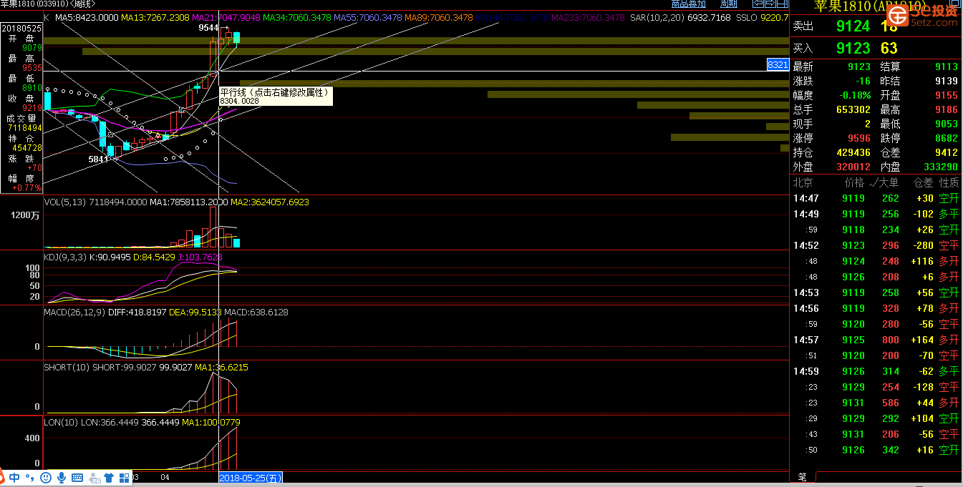Click the 收盘 value 9219

[x=32, y=108]
